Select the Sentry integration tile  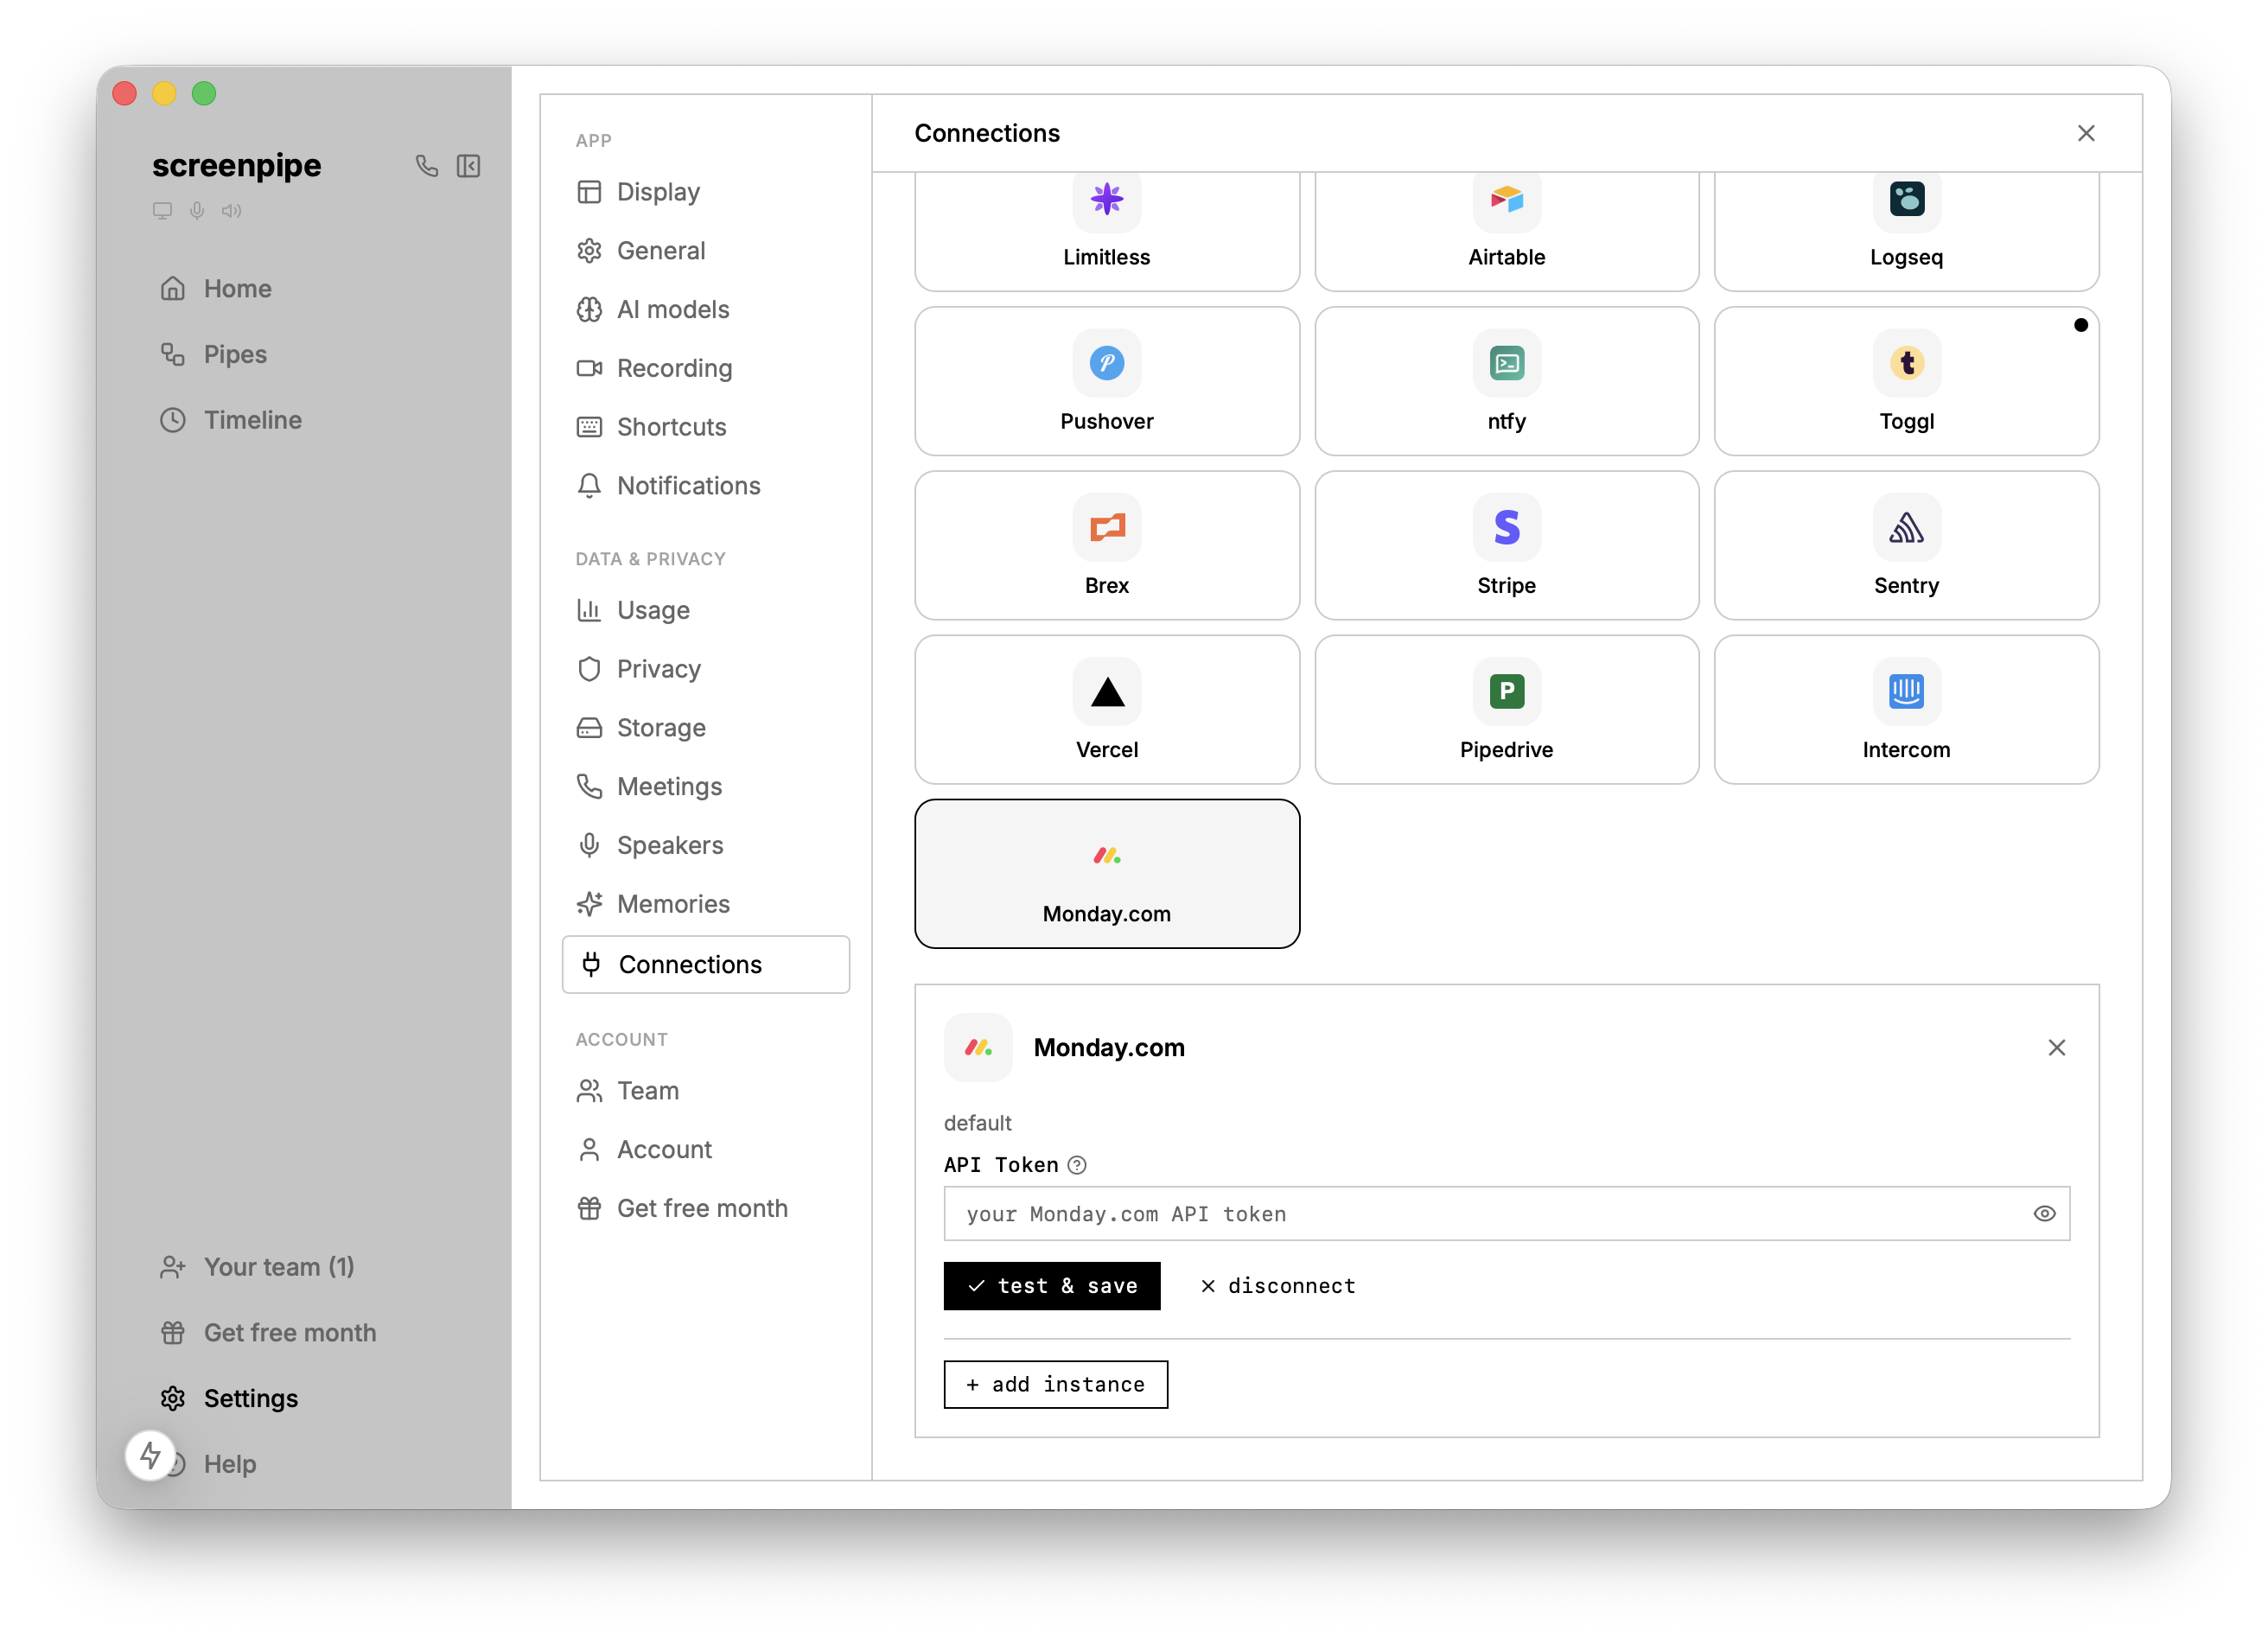coord(1905,546)
